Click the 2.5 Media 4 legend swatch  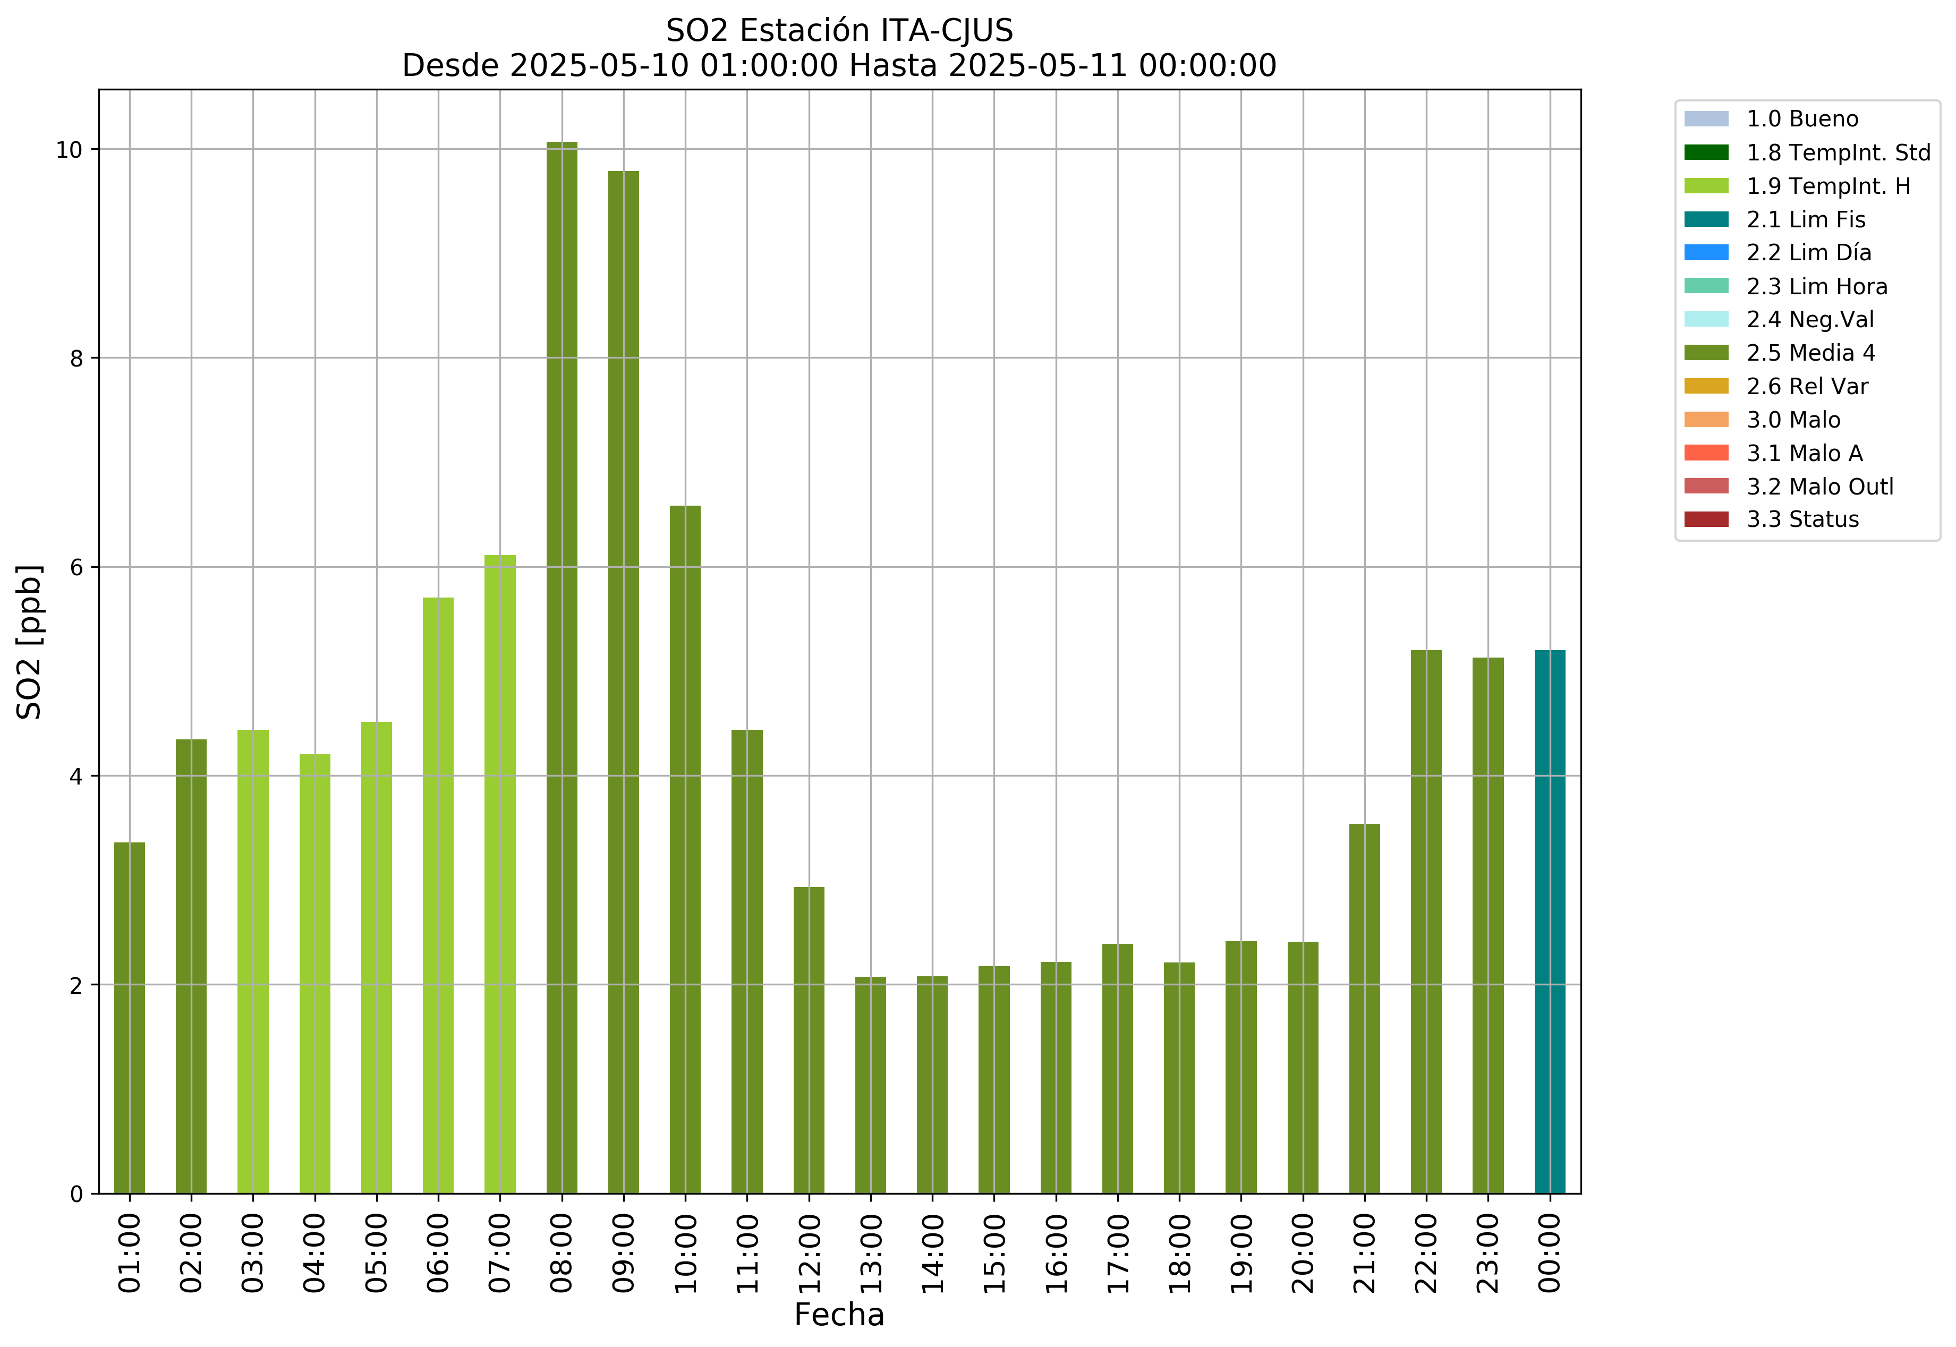click(1705, 353)
